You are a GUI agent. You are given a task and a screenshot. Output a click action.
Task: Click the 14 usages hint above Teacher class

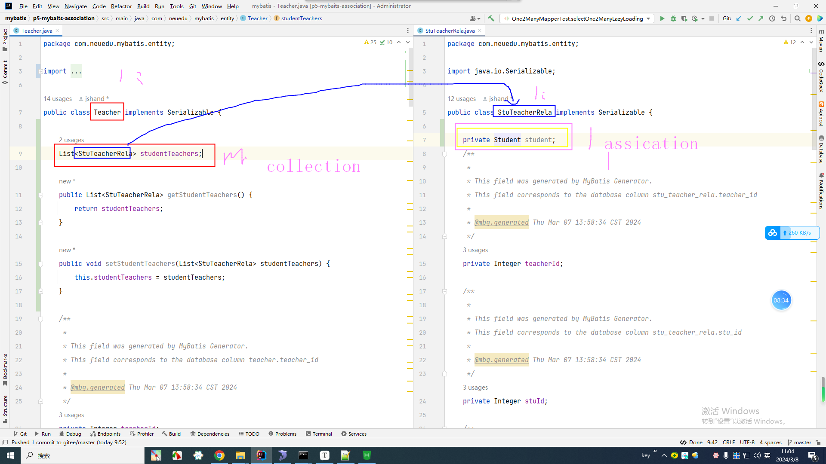click(x=58, y=99)
